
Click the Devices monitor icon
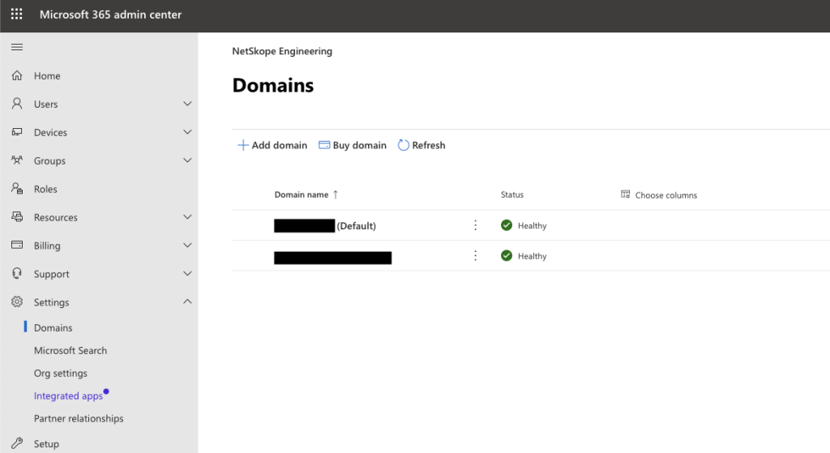click(17, 132)
